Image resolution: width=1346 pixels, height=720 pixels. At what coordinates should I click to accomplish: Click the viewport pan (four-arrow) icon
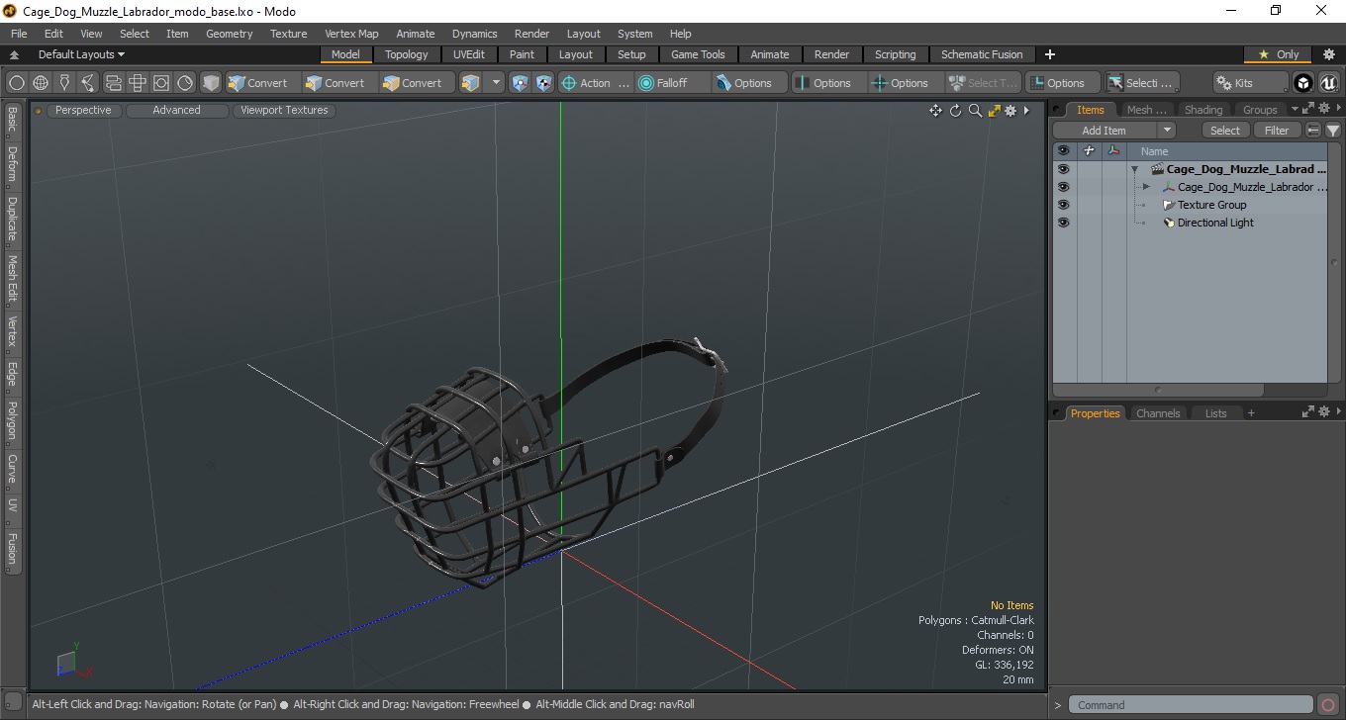click(935, 111)
